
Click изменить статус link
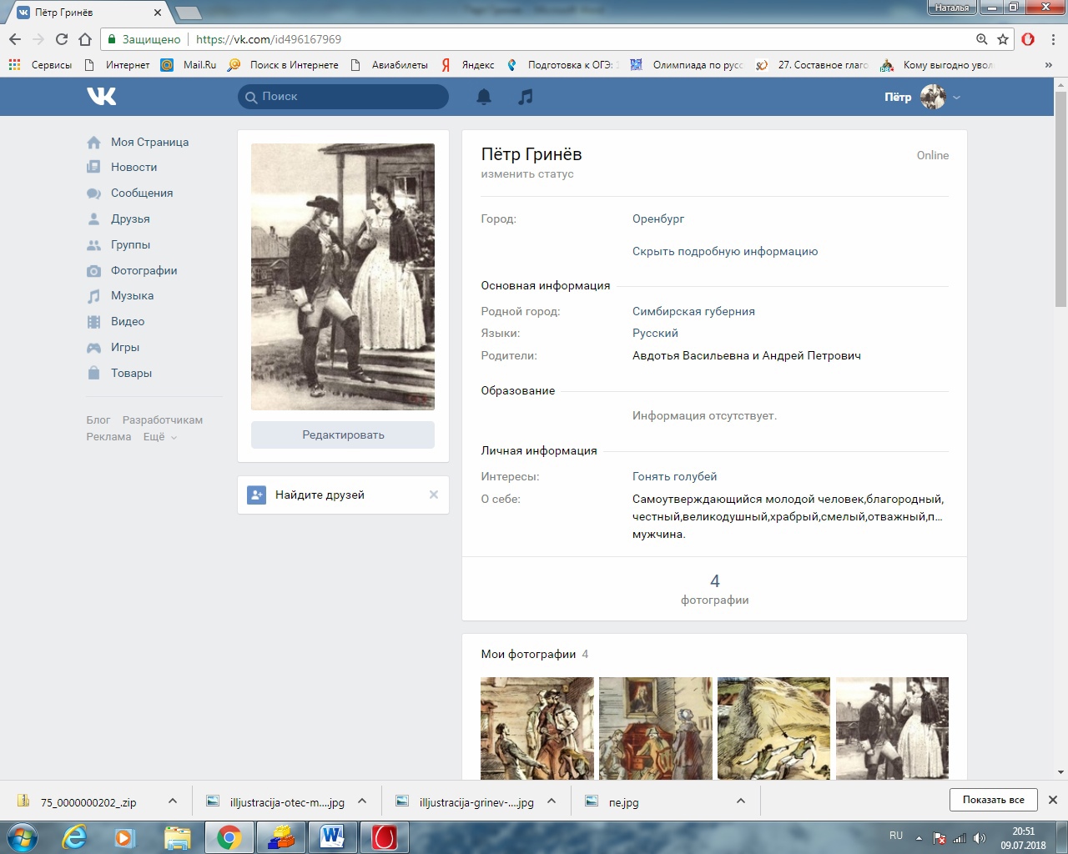pyautogui.click(x=527, y=174)
